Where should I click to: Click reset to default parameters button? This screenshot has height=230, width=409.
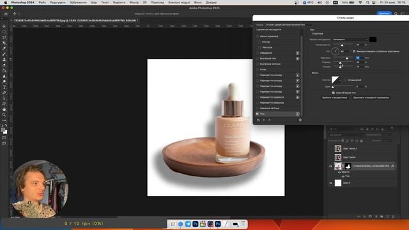371,98
